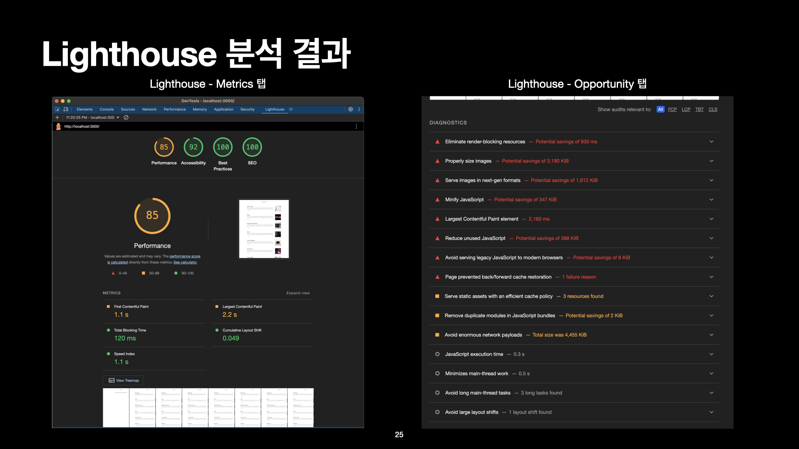The image size is (799, 449).
Task: Switch to the Memory tab
Action: coord(200,109)
